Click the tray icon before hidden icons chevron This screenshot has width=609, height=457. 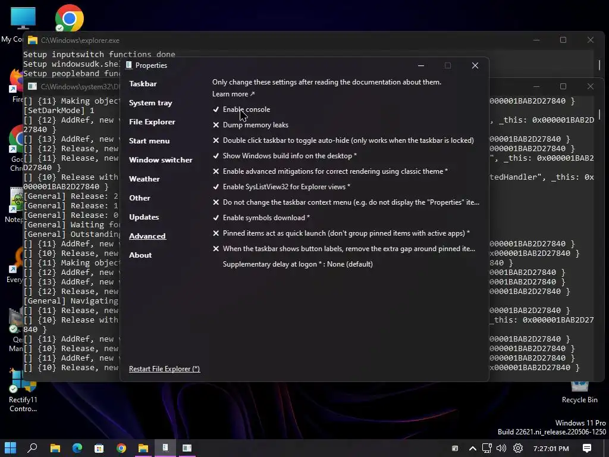455,449
